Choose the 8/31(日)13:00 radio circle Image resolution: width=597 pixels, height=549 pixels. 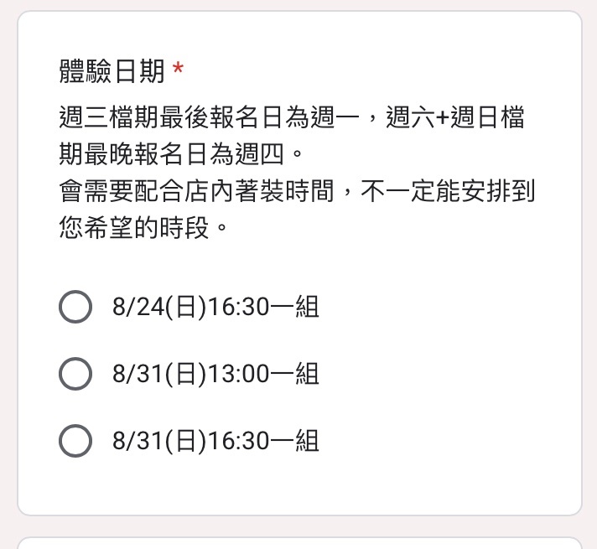(x=75, y=374)
